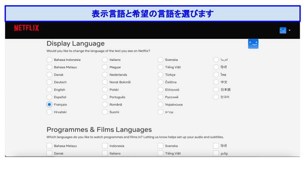Check Dansk programme language checkbox
This screenshot has height=171, width=305.
[x=50, y=153]
